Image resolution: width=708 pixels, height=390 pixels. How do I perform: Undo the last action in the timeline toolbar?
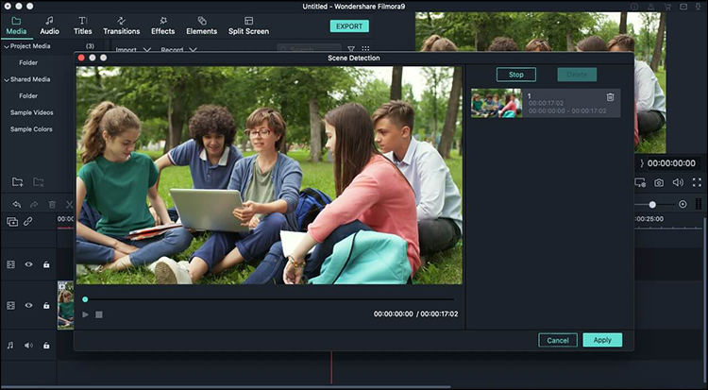coord(17,205)
